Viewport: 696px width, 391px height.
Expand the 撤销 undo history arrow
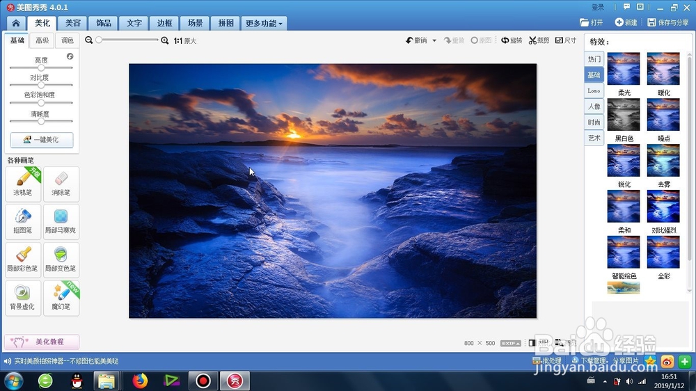pos(434,40)
